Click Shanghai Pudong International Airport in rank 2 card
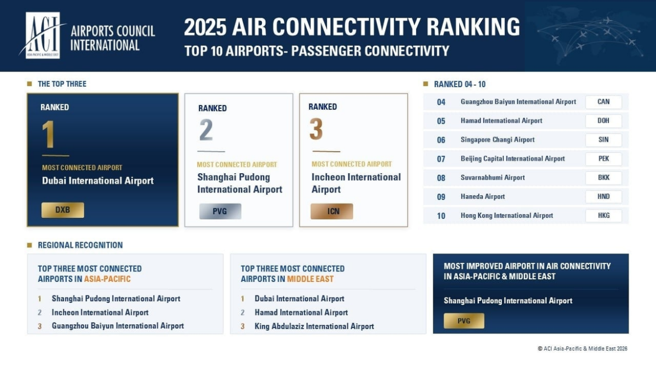This screenshot has height=369, width=656. click(240, 183)
